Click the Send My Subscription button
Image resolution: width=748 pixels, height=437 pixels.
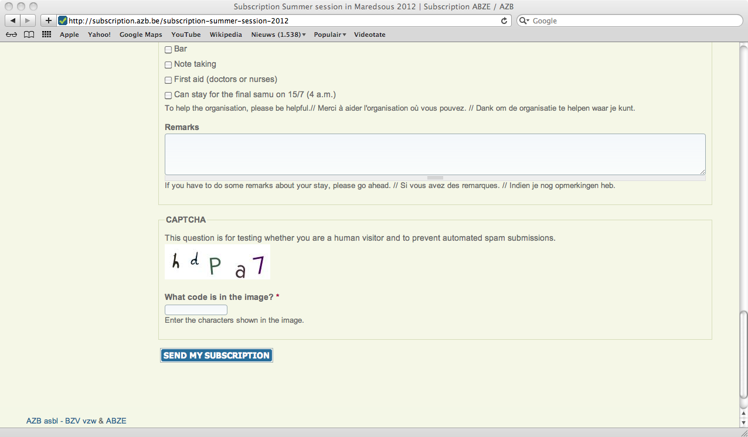pyautogui.click(x=216, y=356)
